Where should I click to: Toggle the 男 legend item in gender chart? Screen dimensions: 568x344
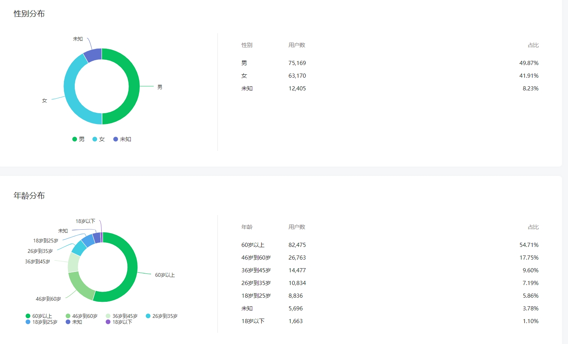78,139
